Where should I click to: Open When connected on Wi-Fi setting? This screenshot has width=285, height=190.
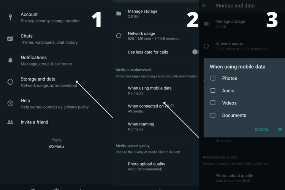tap(156, 109)
